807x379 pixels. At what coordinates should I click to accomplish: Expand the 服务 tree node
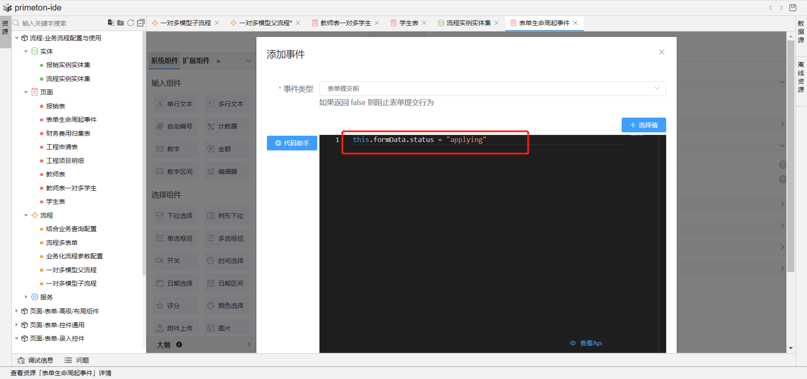click(26, 297)
